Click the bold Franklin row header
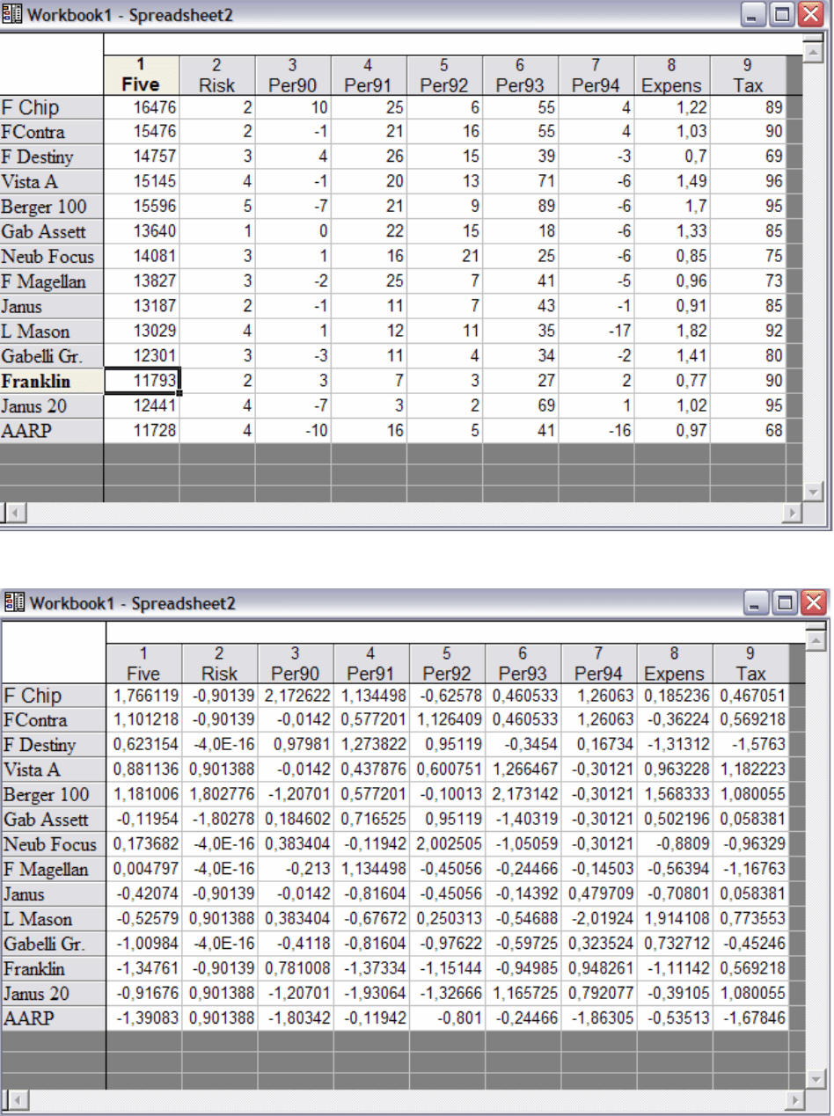Screen dimensions: 834x1116 [x=52, y=382]
